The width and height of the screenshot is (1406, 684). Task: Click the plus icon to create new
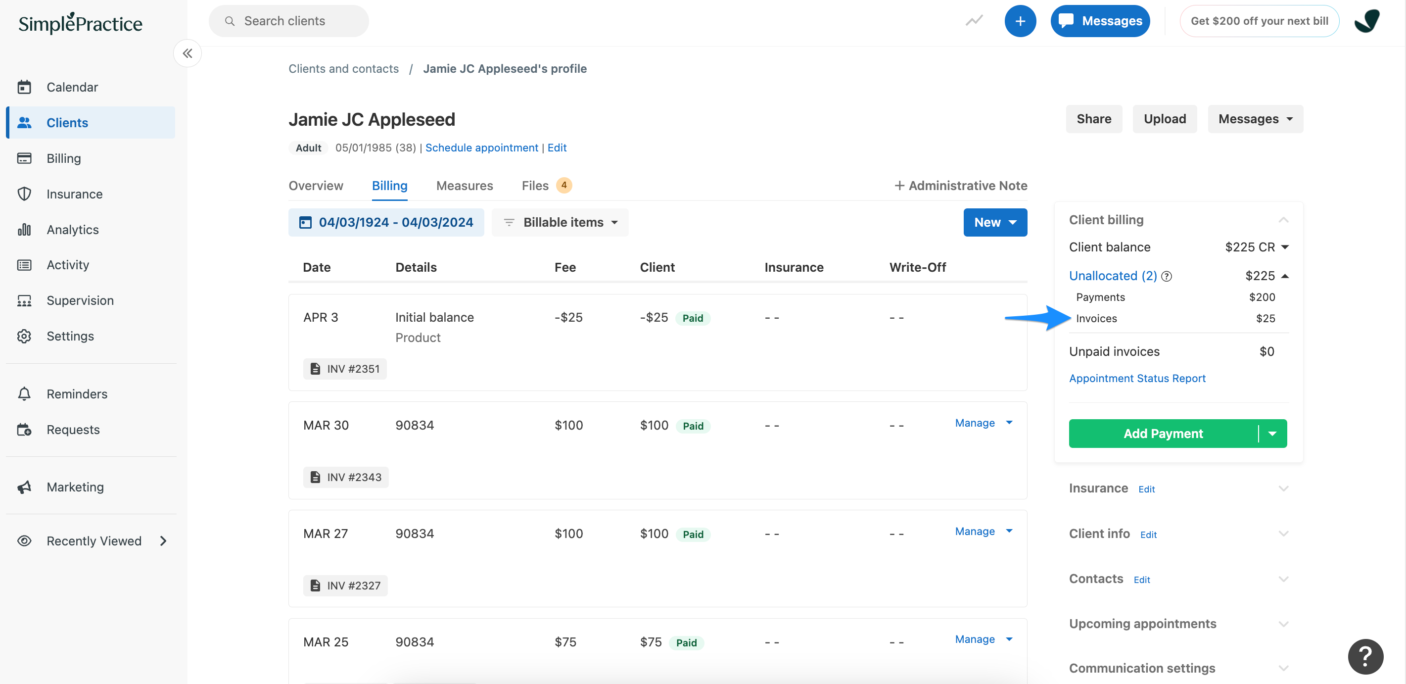tap(1020, 21)
